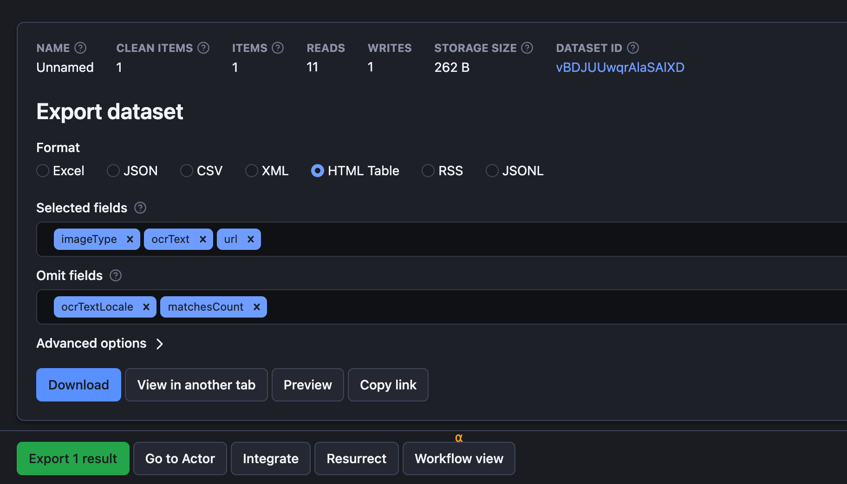Remove ocrText from selected fields
This screenshot has width=847, height=484.
203,239
